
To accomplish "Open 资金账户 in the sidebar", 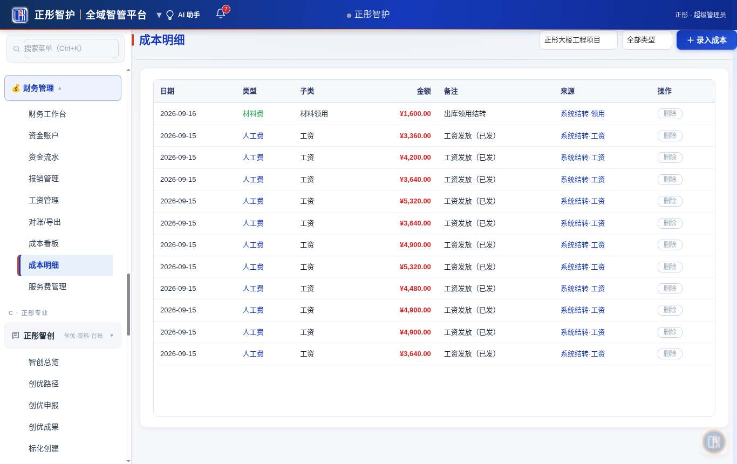I will 44,135.
